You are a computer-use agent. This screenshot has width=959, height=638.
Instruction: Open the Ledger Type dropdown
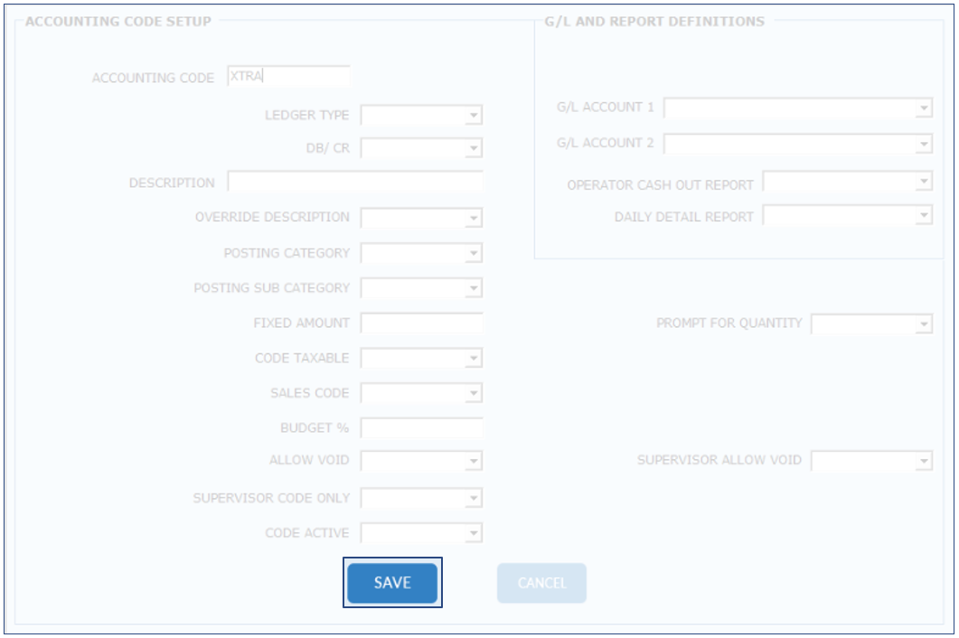click(x=421, y=116)
